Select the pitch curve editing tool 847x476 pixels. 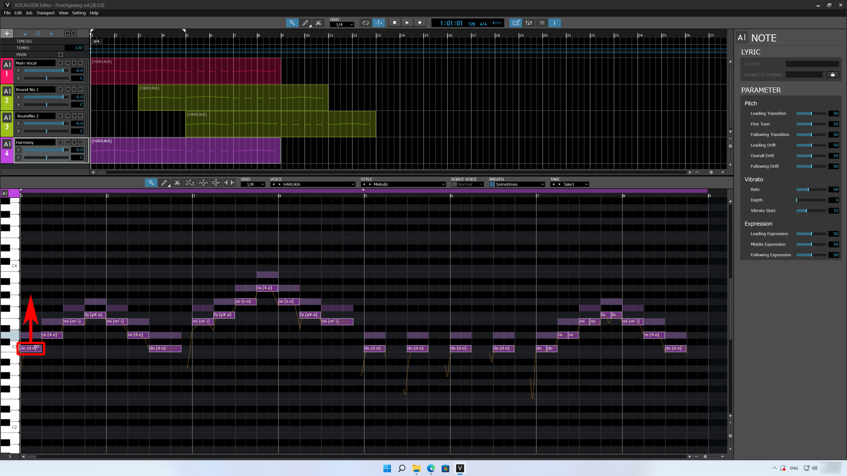pyautogui.click(x=190, y=182)
